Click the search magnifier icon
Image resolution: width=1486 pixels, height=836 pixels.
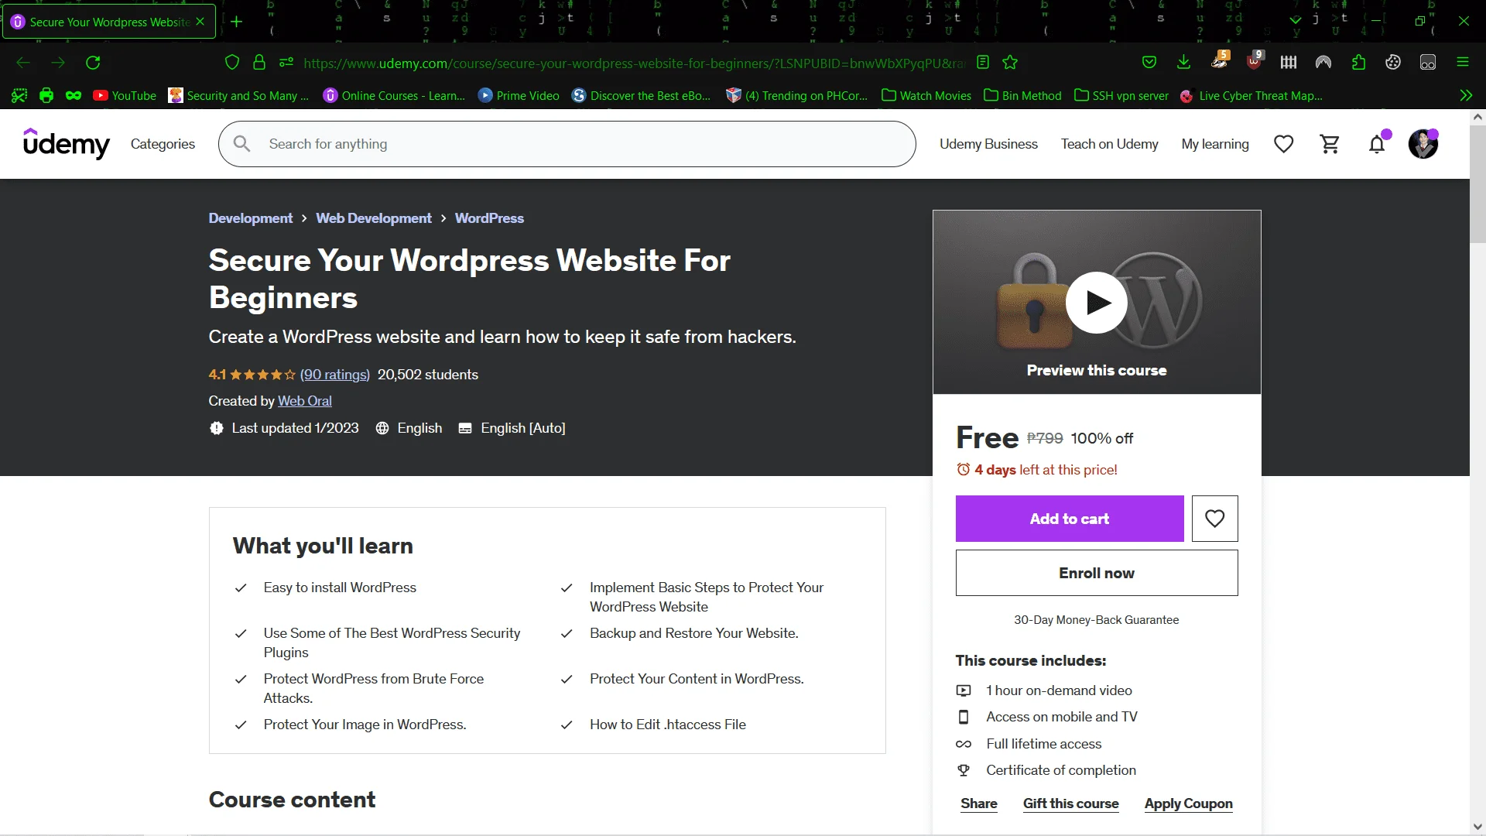[241, 144]
